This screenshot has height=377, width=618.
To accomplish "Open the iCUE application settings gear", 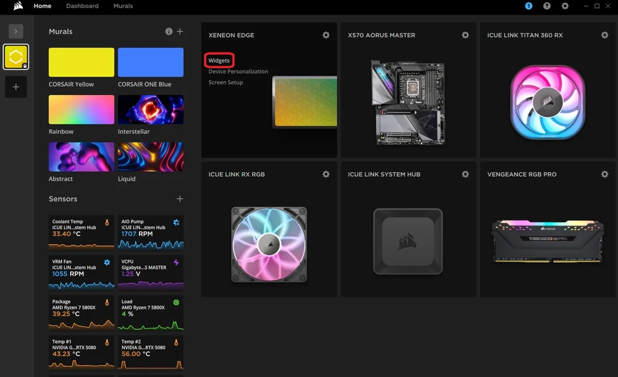I will tap(565, 6).
